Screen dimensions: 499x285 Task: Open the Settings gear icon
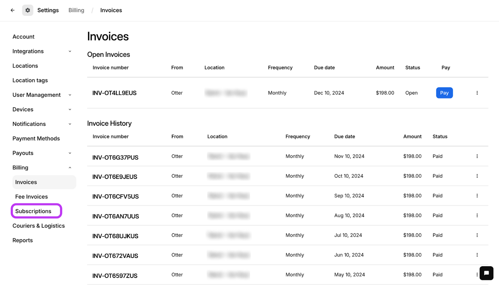click(27, 10)
